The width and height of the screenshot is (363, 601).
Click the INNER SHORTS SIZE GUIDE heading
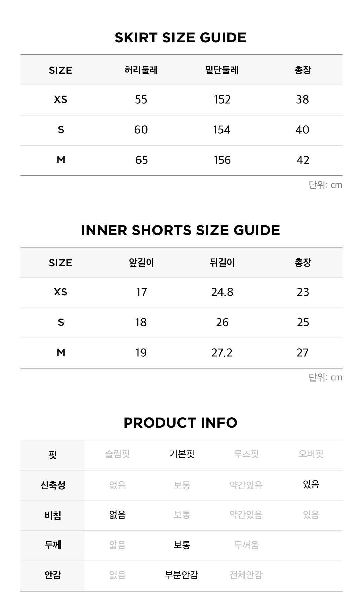point(180,230)
